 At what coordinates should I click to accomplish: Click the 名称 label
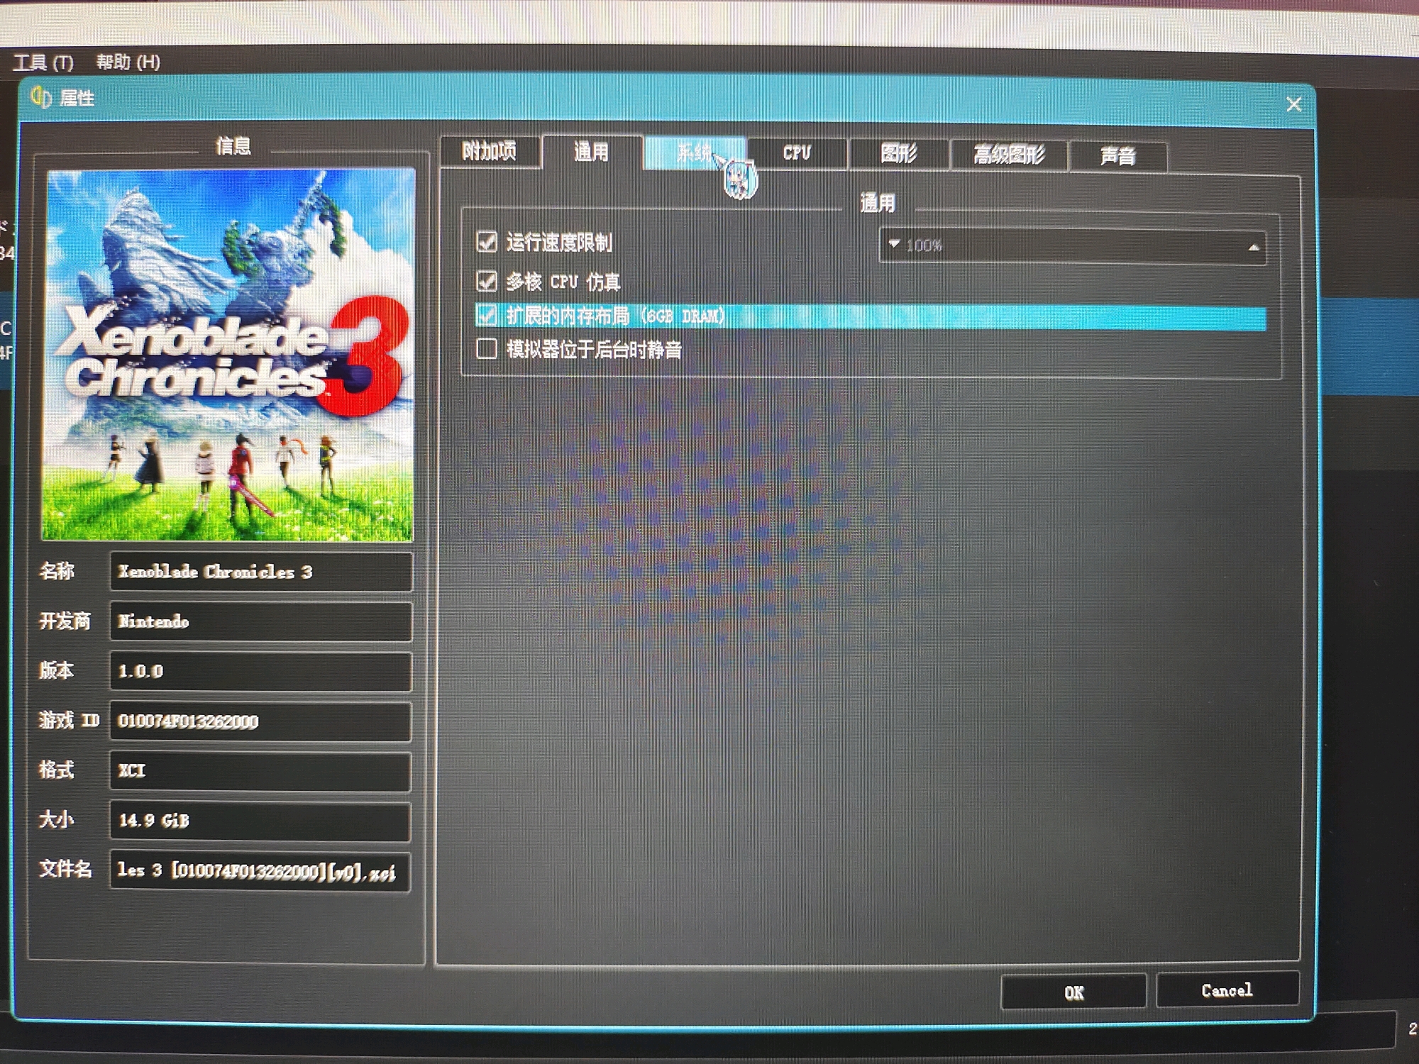(x=57, y=571)
